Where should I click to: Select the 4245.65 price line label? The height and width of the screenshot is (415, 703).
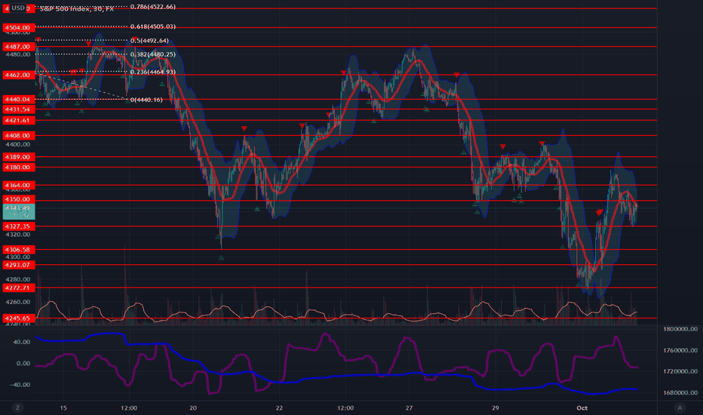point(18,318)
